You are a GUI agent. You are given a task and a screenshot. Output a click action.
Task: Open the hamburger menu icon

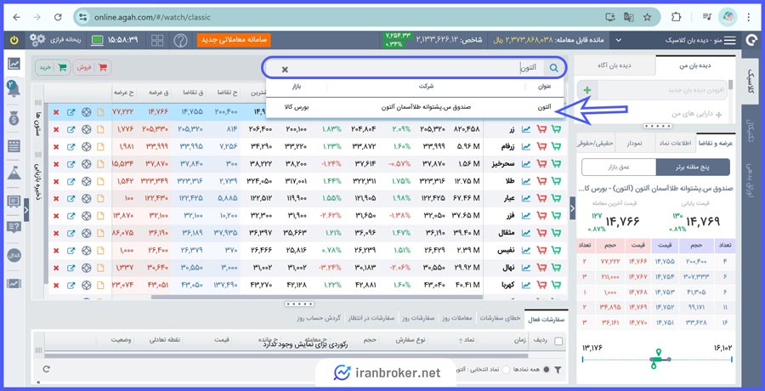coord(729,41)
